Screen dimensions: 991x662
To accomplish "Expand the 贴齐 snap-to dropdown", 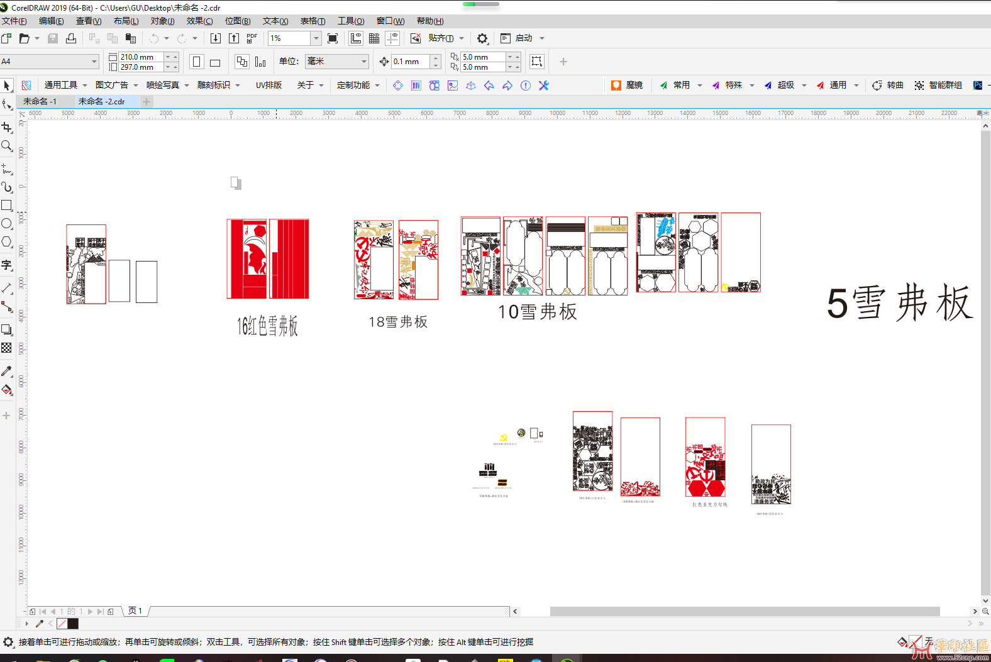I will 462,38.
